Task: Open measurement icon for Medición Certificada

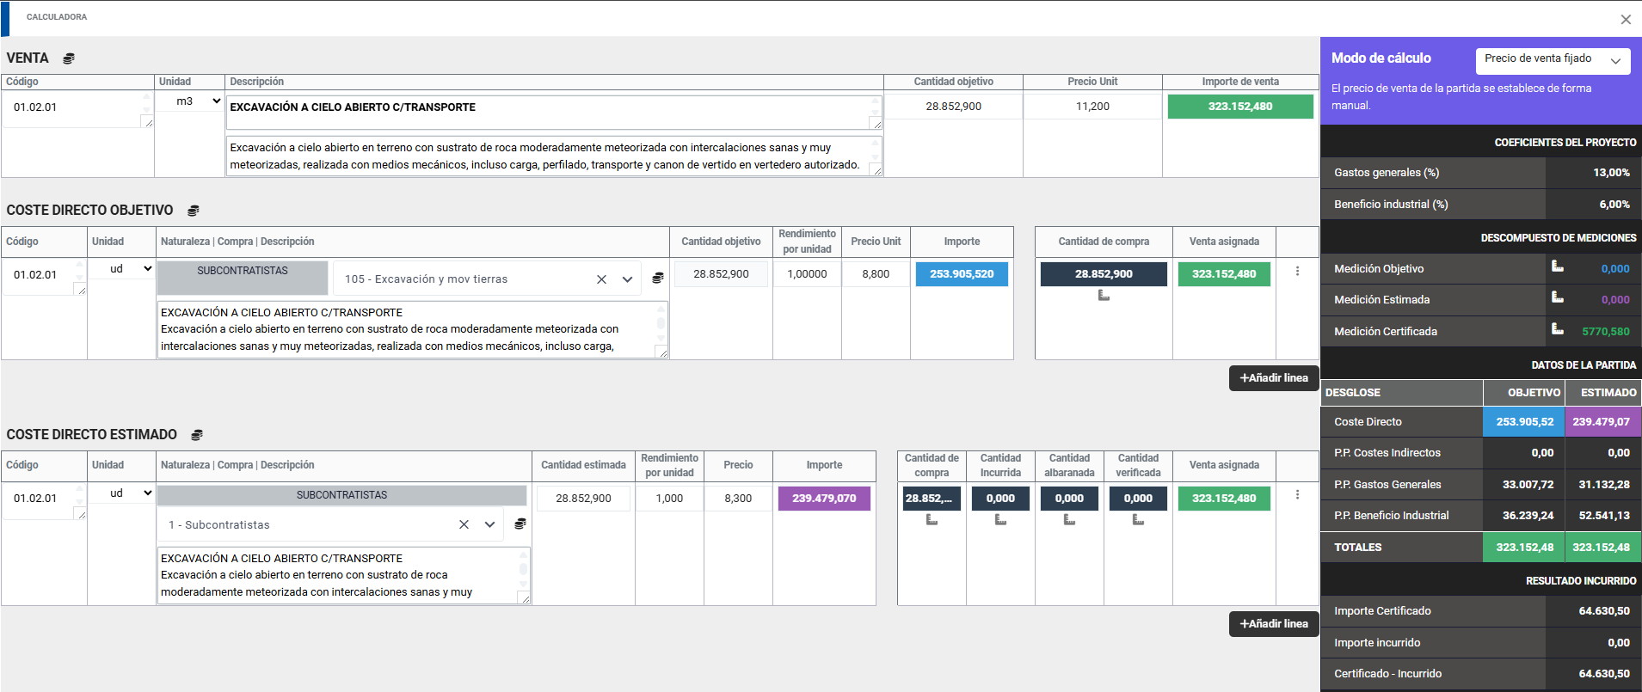Action: pos(1557,329)
